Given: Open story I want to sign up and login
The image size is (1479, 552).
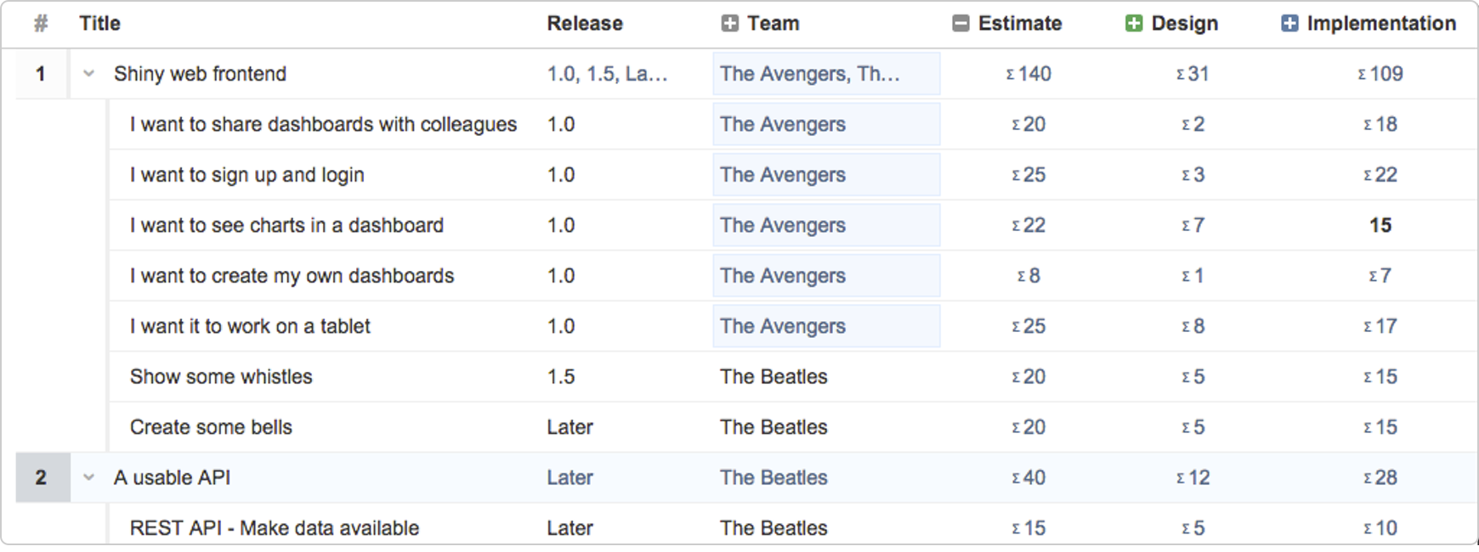Looking at the screenshot, I should (246, 175).
